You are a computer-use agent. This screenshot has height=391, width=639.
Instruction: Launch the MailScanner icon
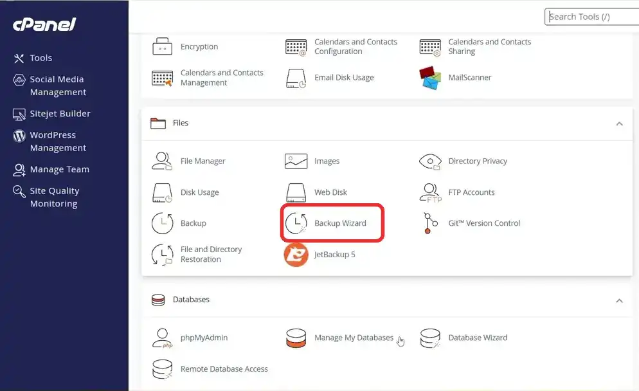point(430,77)
